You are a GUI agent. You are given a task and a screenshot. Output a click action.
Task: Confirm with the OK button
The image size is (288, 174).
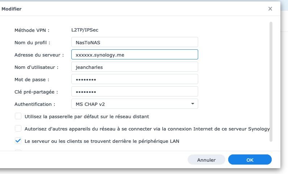(x=250, y=160)
